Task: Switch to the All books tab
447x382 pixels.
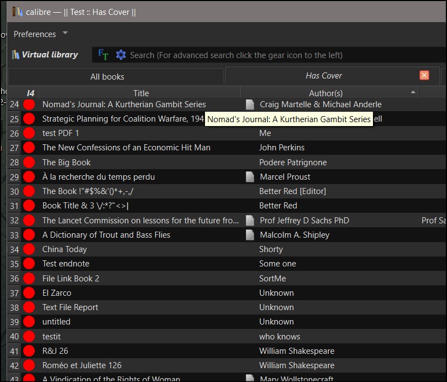Action: pos(115,76)
